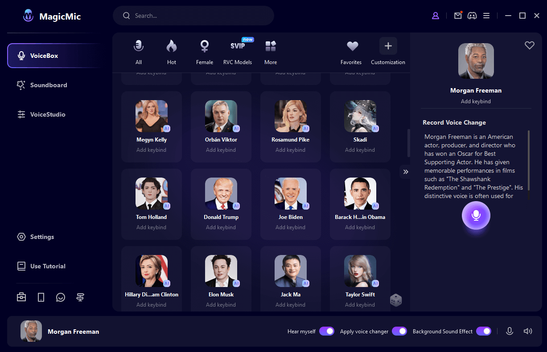Select the Skadi voice

(360, 127)
